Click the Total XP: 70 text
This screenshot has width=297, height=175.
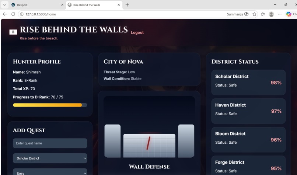click(24, 89)
